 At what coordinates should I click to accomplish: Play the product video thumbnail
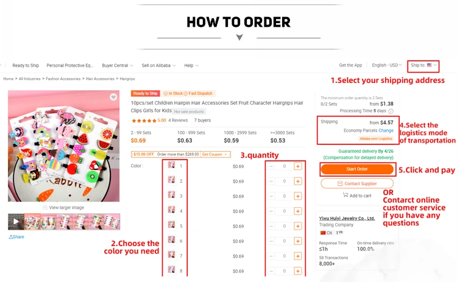coord(16,222)
